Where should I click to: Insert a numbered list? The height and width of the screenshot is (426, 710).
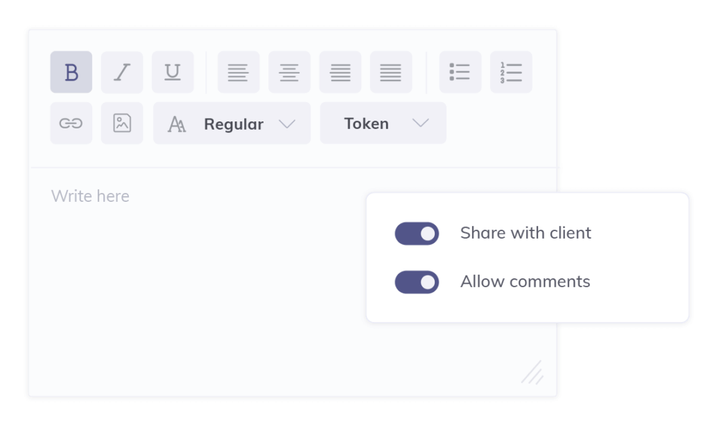[511, 72]
